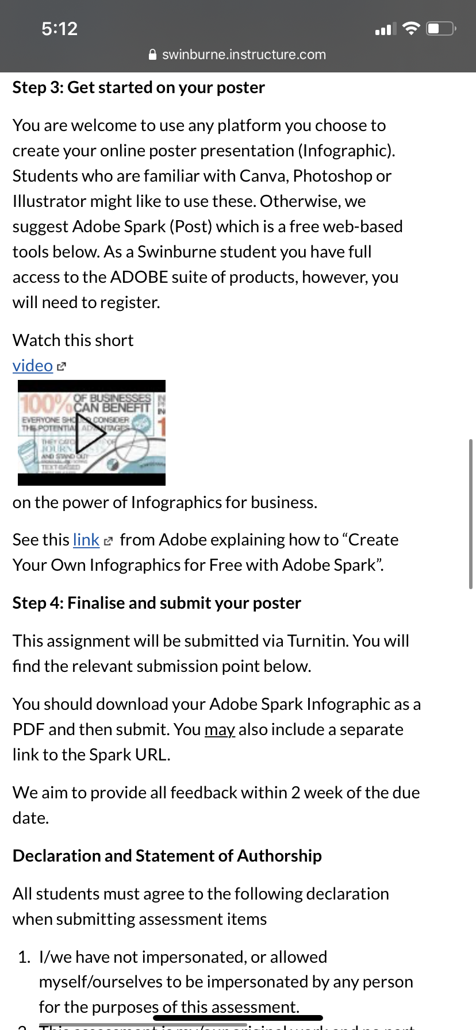Tap the 5:12 clock in status bar

59,29
